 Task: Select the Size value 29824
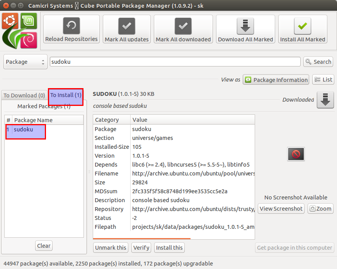(140, 182)
